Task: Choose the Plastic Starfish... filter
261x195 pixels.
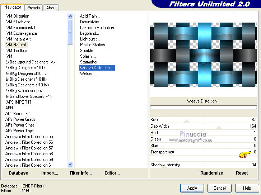Action: click(x=94, y=45)
